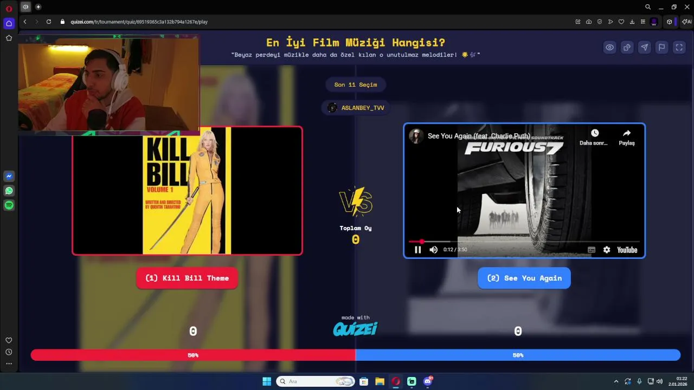Reload the quizei page
The width and height of the screenshot is (694, 390).
pyautogui.click(x=49, y=22)
